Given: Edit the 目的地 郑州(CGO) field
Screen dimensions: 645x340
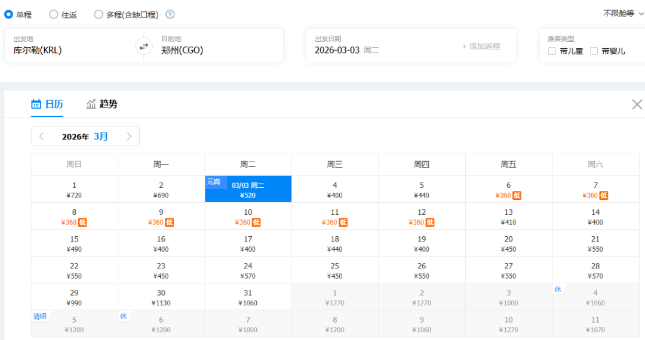Looking at the screenshot, I should coord(215,50).
